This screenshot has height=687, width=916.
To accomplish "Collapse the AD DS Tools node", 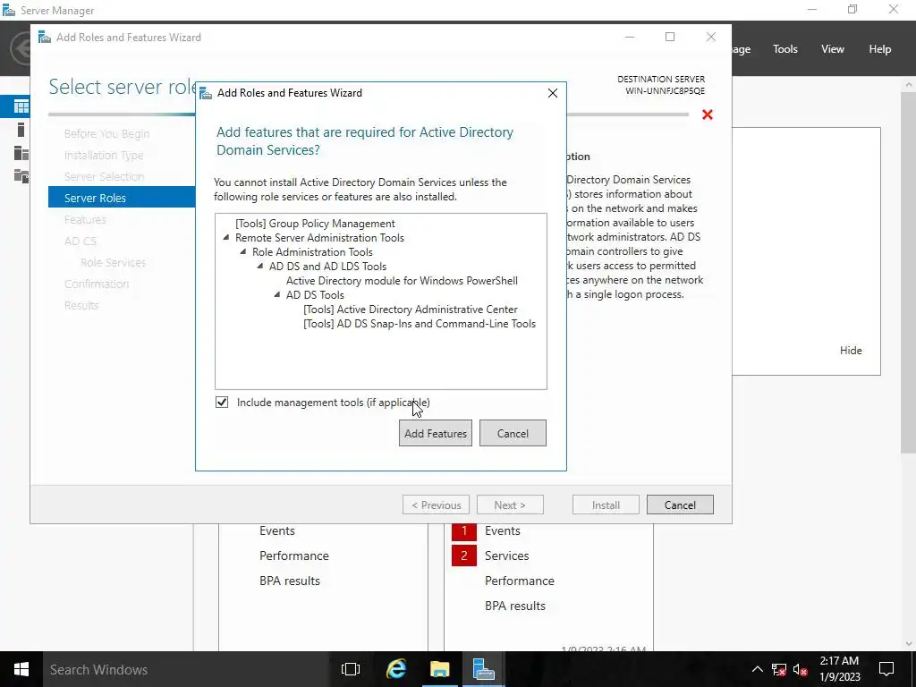I will coord(277,294).
